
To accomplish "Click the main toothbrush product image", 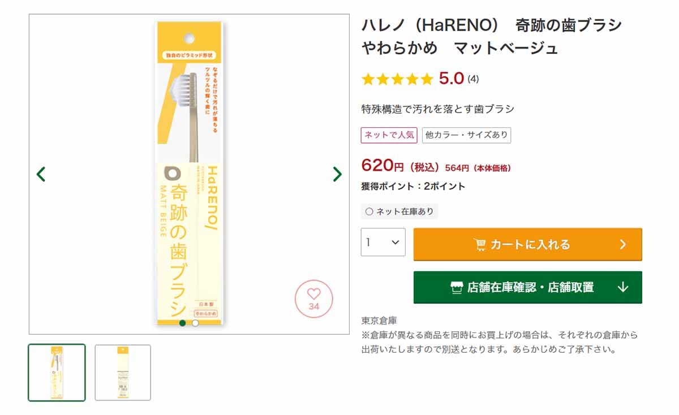I will (x=189, y=174).
